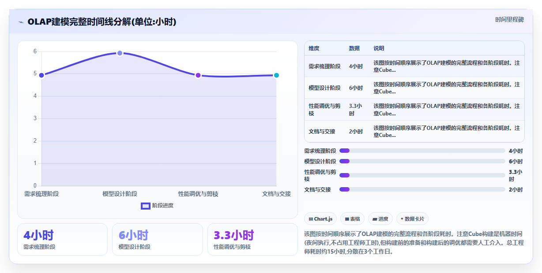Click the 需求梳理阶段 x-axis label
The height and width of the screenshot is (273, 542).
click(x=41, y=194)
